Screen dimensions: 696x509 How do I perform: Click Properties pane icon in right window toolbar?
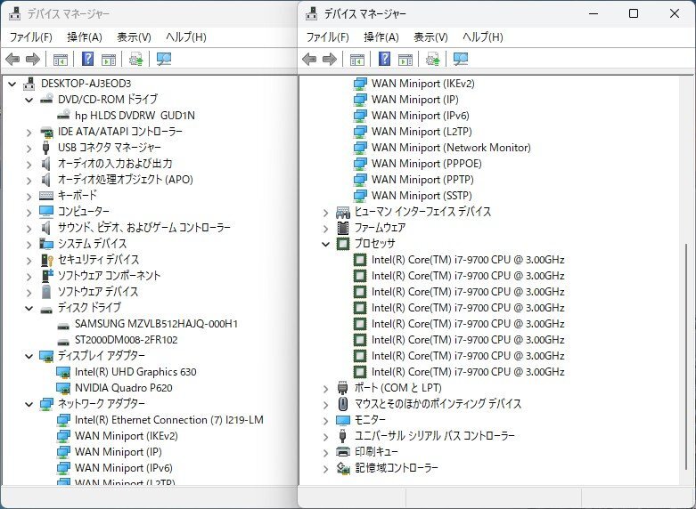pyautogui.click(x=405, y=59)
